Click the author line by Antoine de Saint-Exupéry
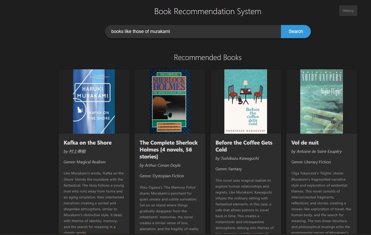This screenshot has height=235, width=371. click(316, 152)
